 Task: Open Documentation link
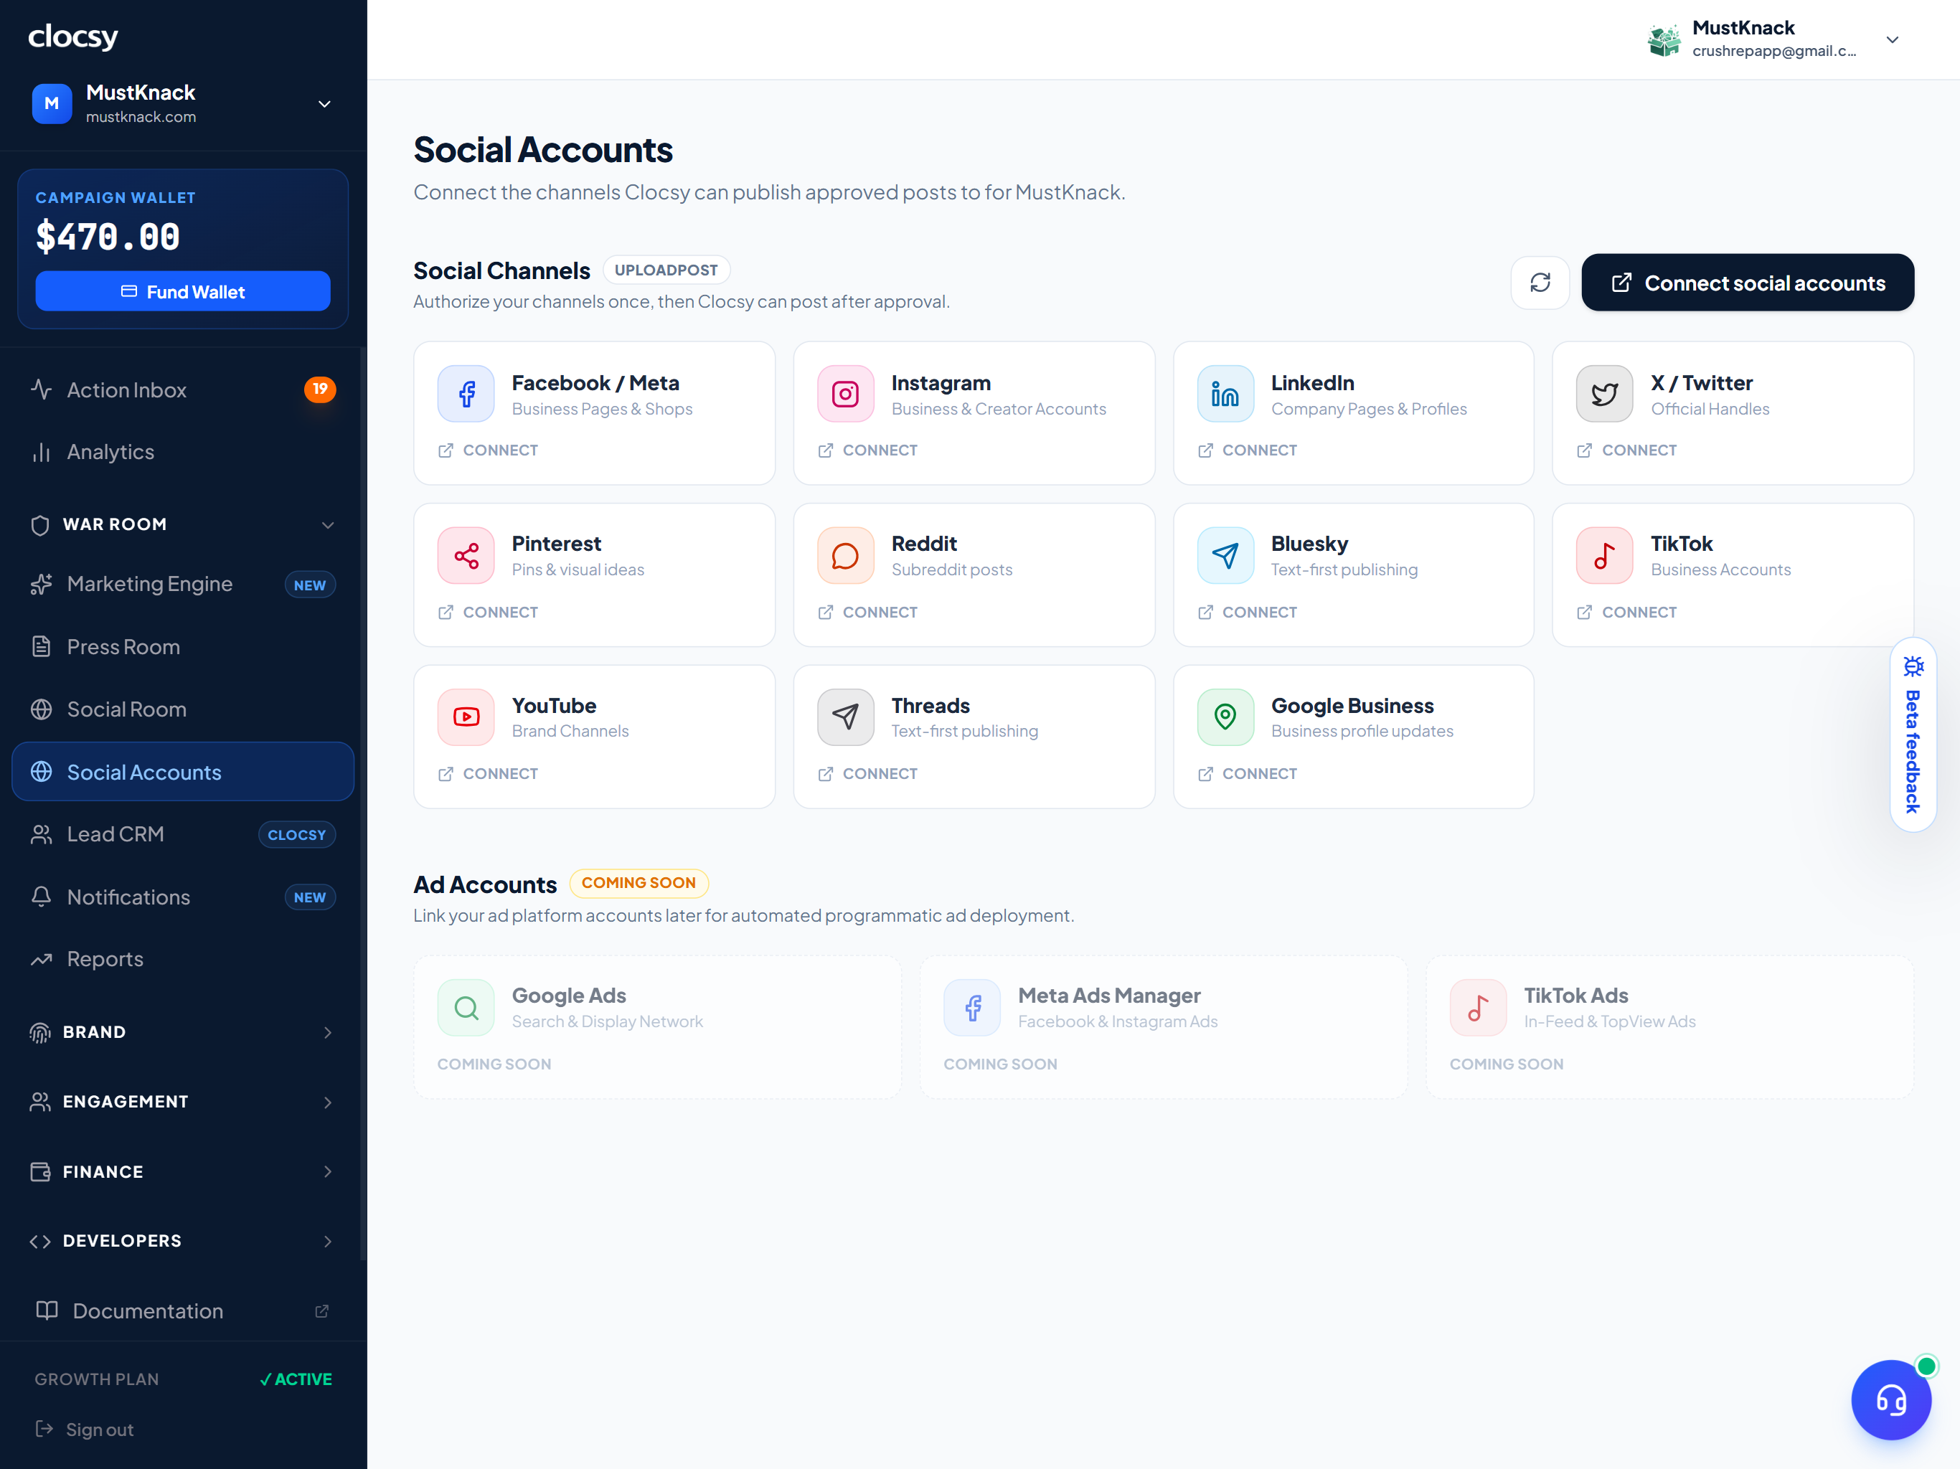[182, 1310]
